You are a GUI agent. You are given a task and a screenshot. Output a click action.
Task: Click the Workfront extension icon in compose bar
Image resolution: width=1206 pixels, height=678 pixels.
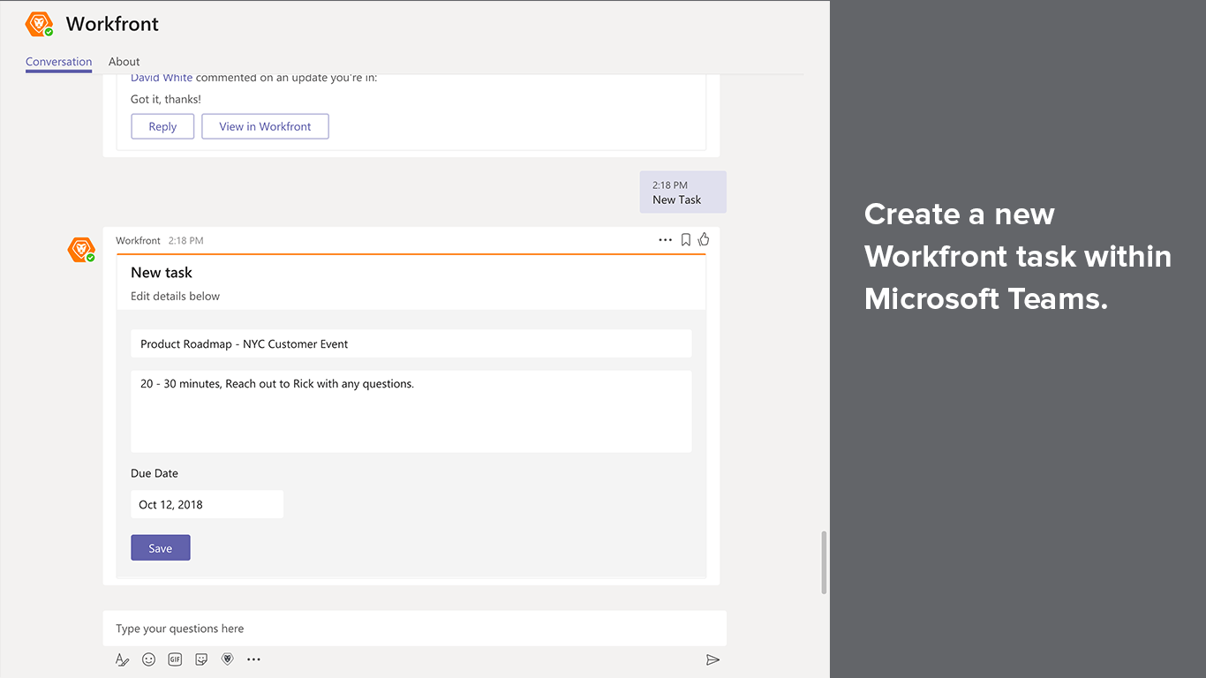coord(228,659)
